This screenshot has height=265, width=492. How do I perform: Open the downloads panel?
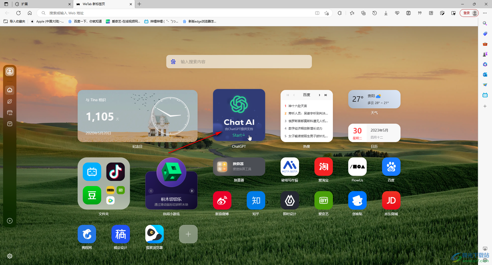pos(386,13)
